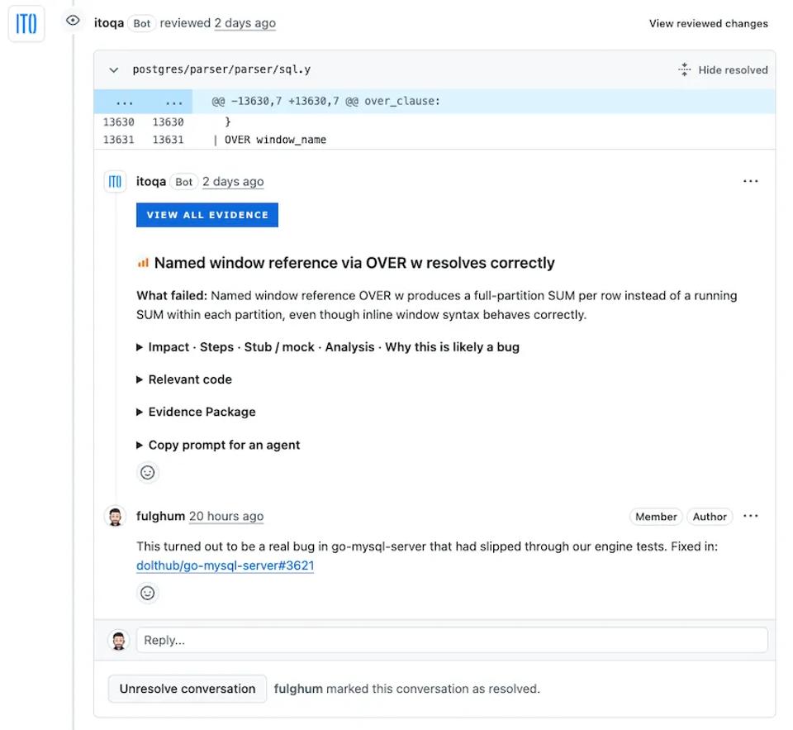Image resolution: width=793 pixels, height=730 pixels.
Task: Click the small itoqa avatar in comment
Action: tap(115, 182)
